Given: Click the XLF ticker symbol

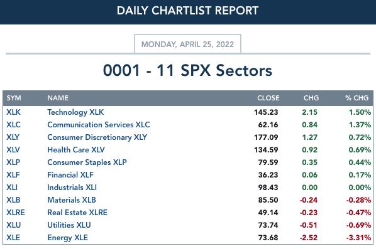Looking at the screenshot, I should click(x=13, y=175).
